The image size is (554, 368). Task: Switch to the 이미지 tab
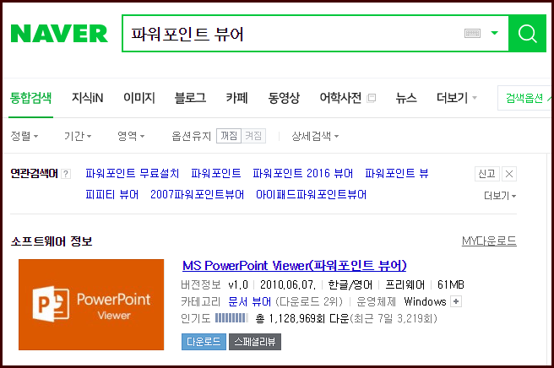pyautogui.click(x=138, y=98)
